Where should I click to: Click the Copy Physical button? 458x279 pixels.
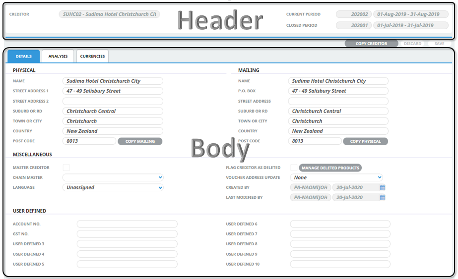pos(365,141)
